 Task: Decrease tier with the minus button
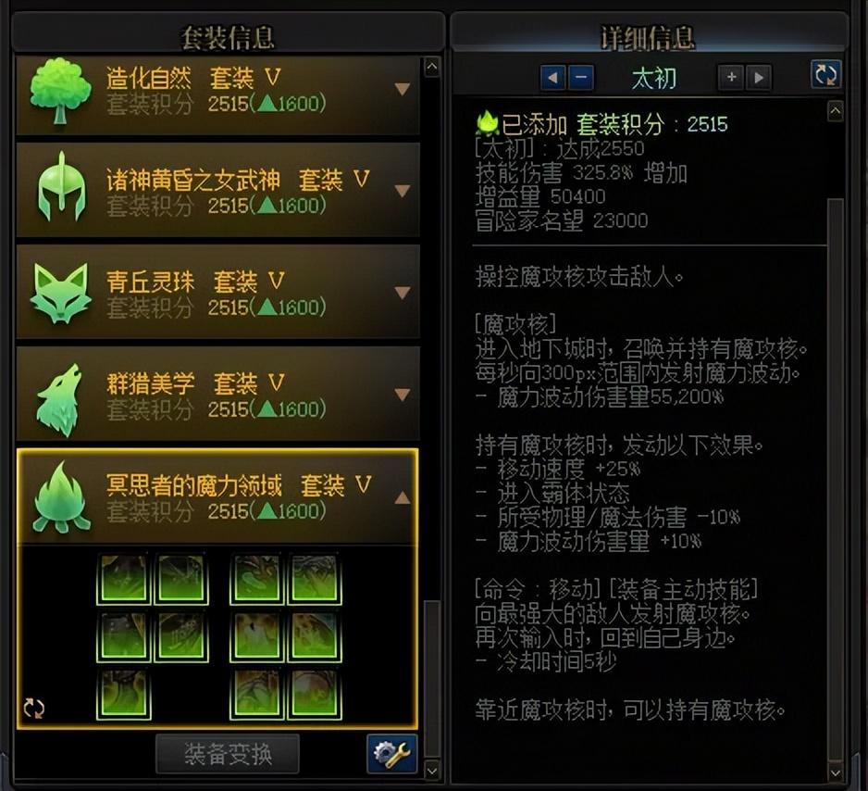[581, 78]
